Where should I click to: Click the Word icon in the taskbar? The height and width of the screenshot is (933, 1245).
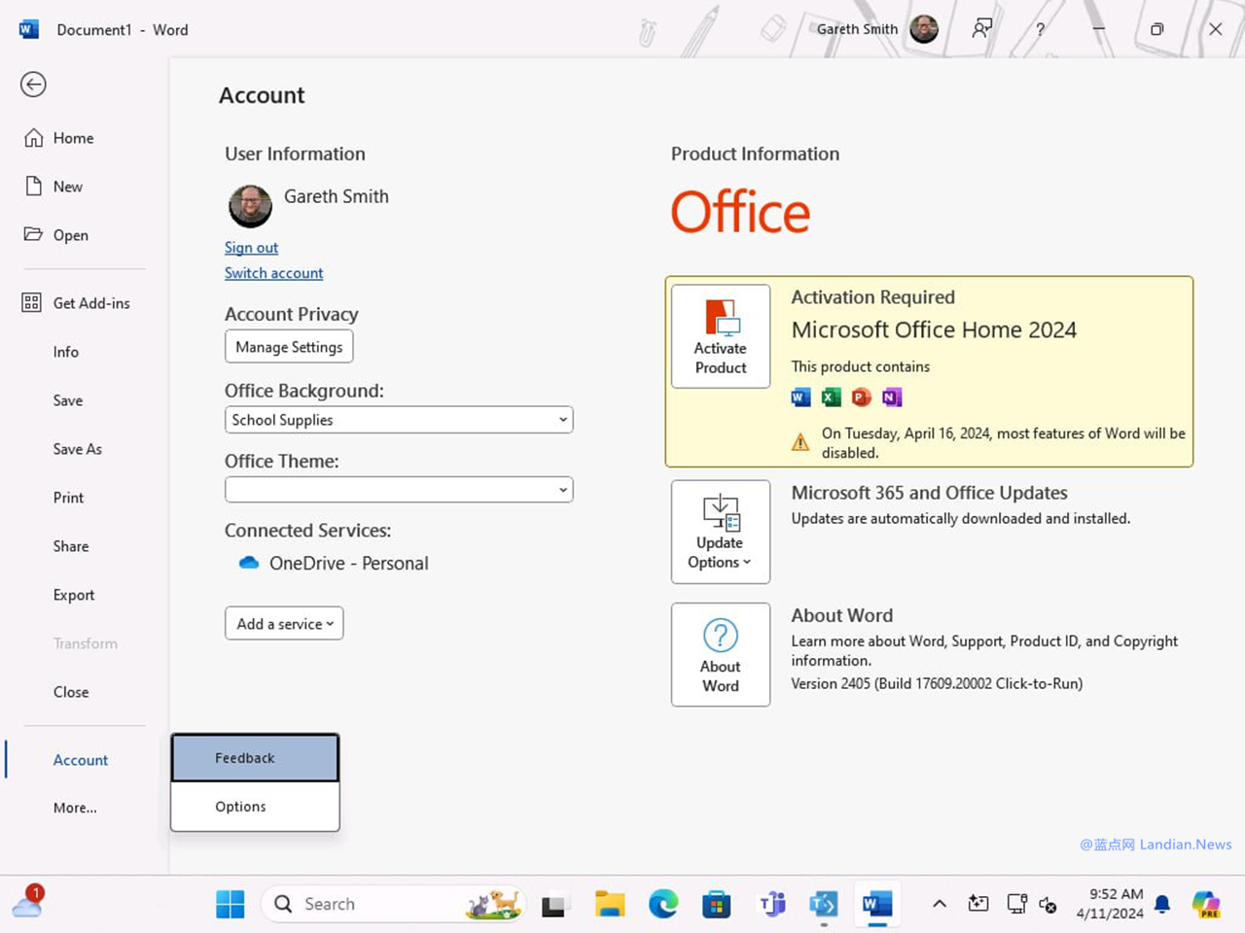(x=876, y=904)
